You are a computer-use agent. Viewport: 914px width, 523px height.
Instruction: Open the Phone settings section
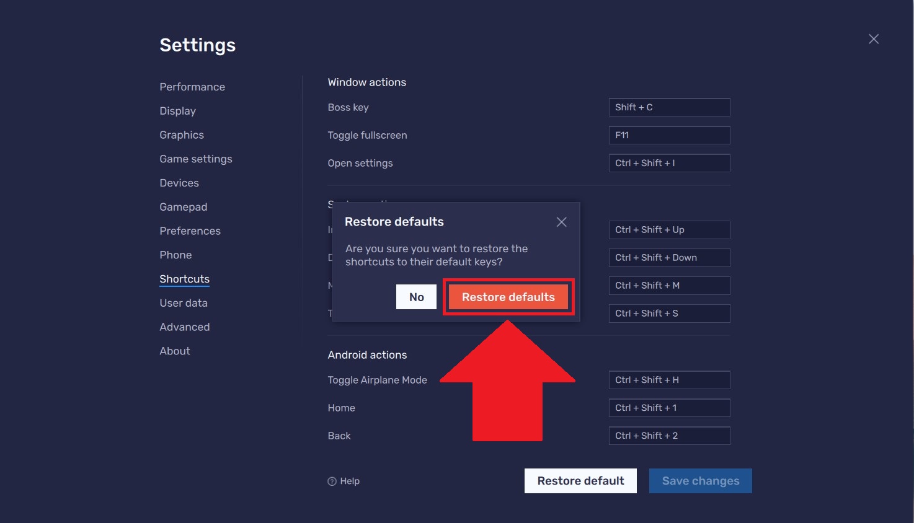(175, 255)
